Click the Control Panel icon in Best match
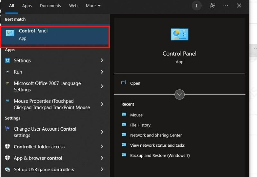 click(x=10, y=33)
